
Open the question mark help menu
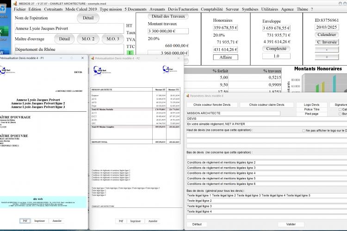(x=312, y=9)
